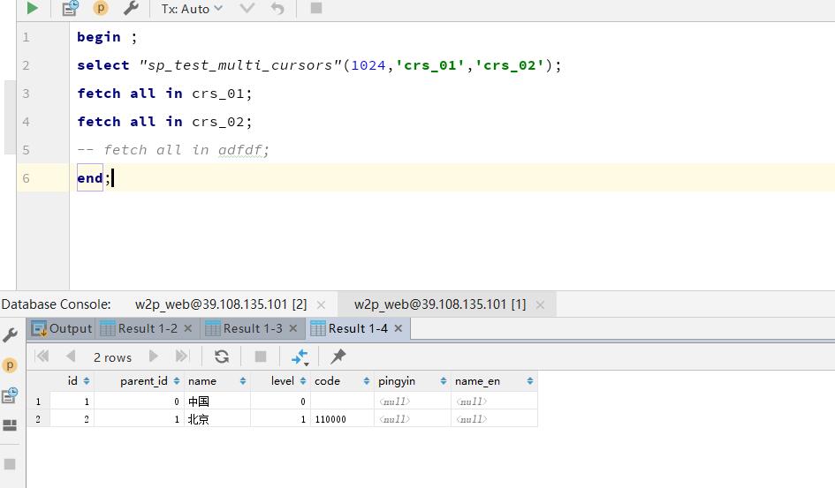This screenshot has height=488, width=835.
Task: Open query history icon in editor toolbar
Action: (70, 8)
